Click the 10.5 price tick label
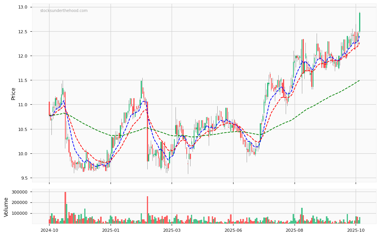The image size is (380, 236). click(x=22, y=129)
